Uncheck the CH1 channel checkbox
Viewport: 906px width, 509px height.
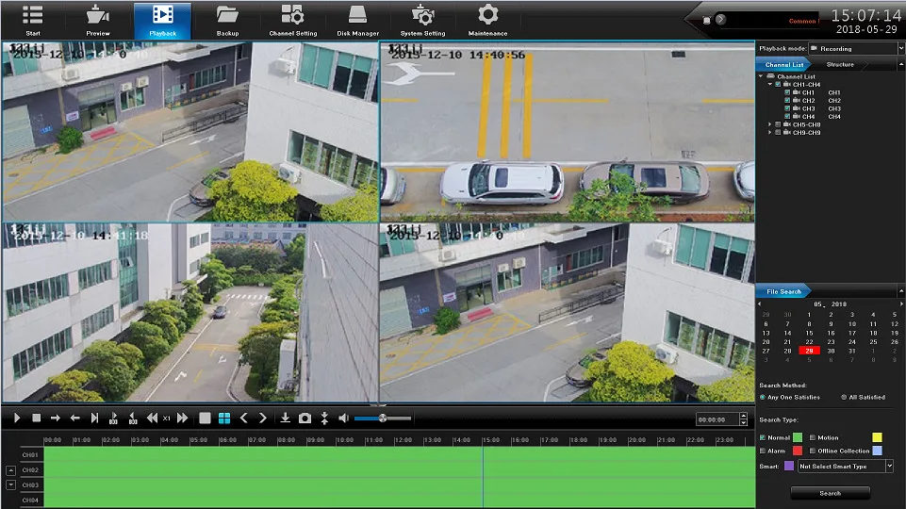click(x=787, y=92)
